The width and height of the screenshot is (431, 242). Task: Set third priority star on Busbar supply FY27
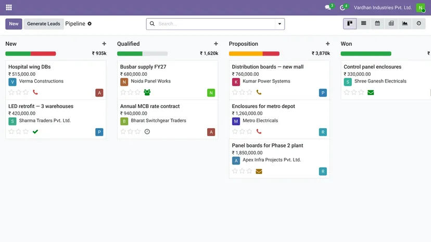pyautogui.click(x=137, y=92)
